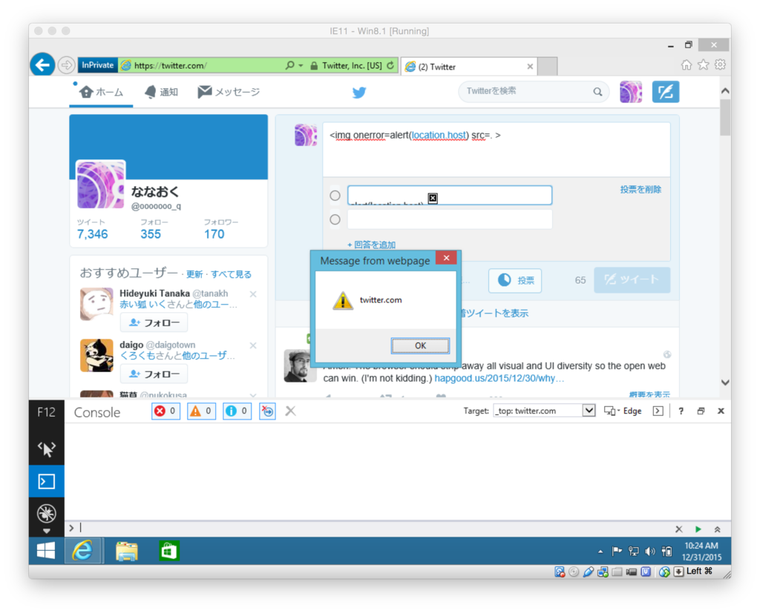Close the Message from webpage dialog
The image size is (760, 613).
point(446,258)
